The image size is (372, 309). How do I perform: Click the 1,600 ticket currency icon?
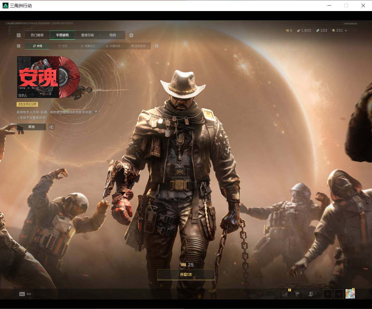point(298,31)
